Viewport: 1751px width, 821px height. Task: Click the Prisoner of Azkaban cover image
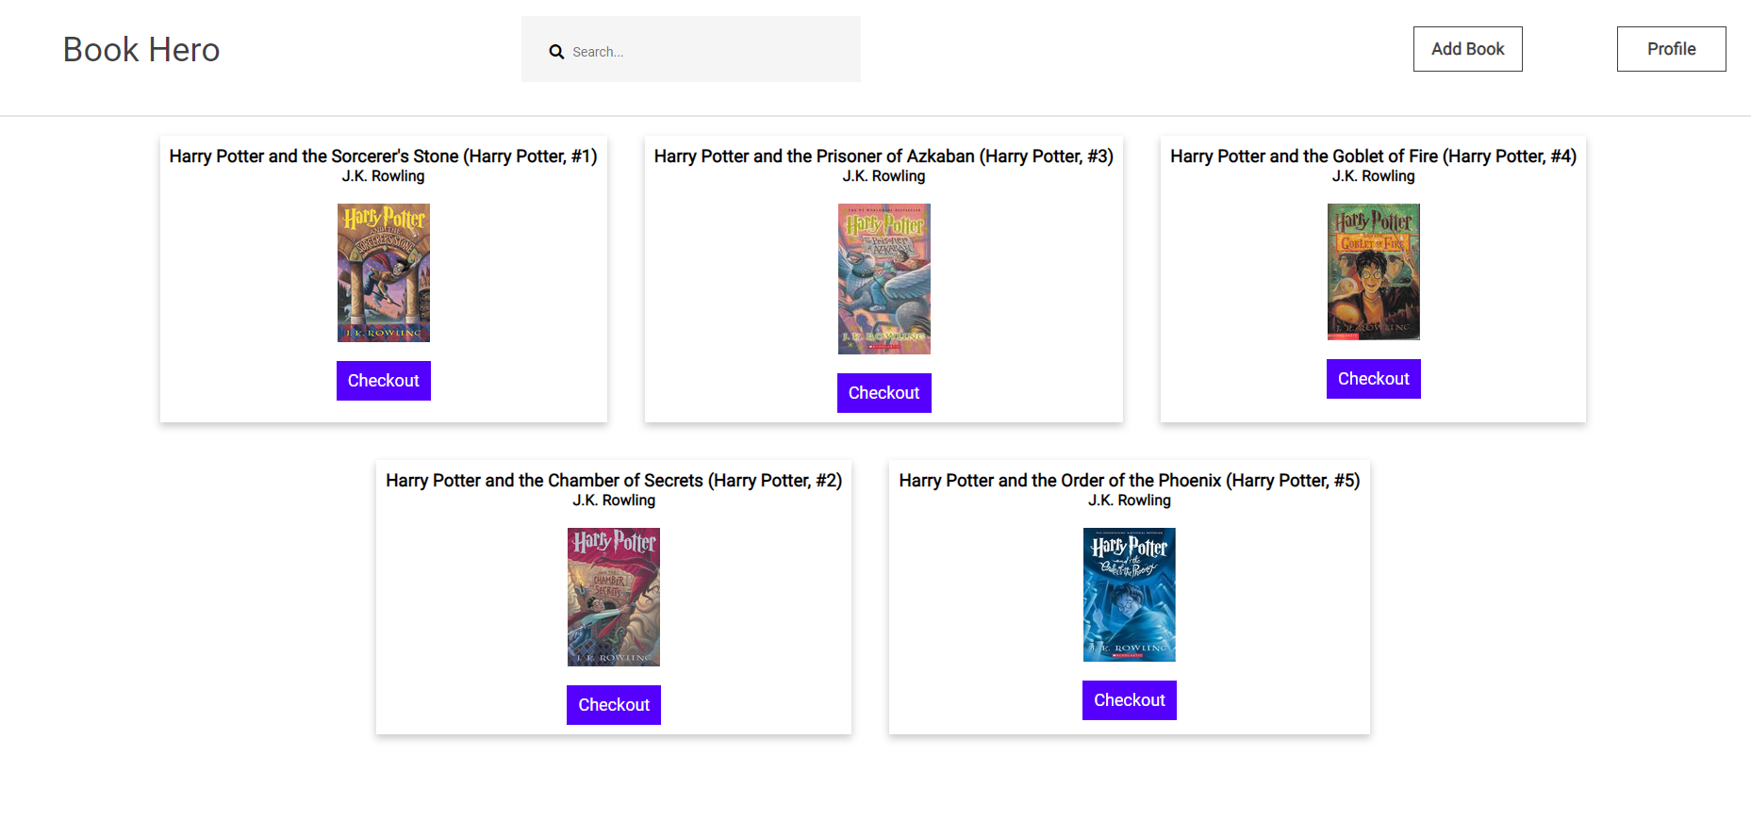[884, 279]
